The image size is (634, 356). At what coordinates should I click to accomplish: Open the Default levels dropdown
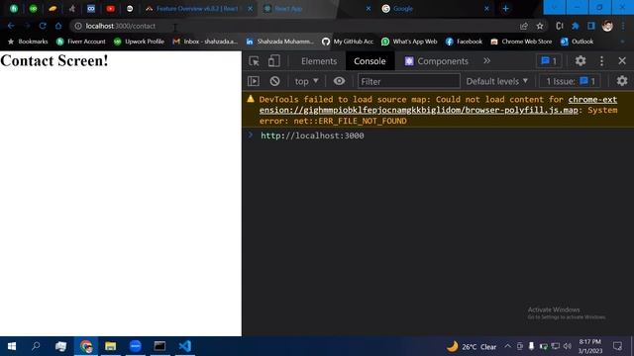(x=497, y=81)
